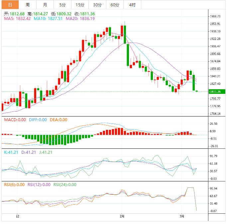Switch to the 4时 timeframe tab
The width and height of the screenshot is (227, 224).
[132, 5]
